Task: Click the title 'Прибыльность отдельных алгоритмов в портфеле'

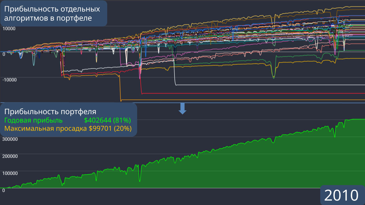Action: click(x=52, y=13)
